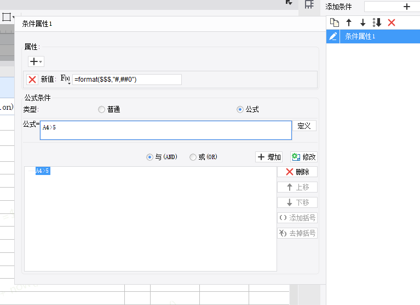Click the 定义 button
420x305 pixels.
click(x=304, y=126)
